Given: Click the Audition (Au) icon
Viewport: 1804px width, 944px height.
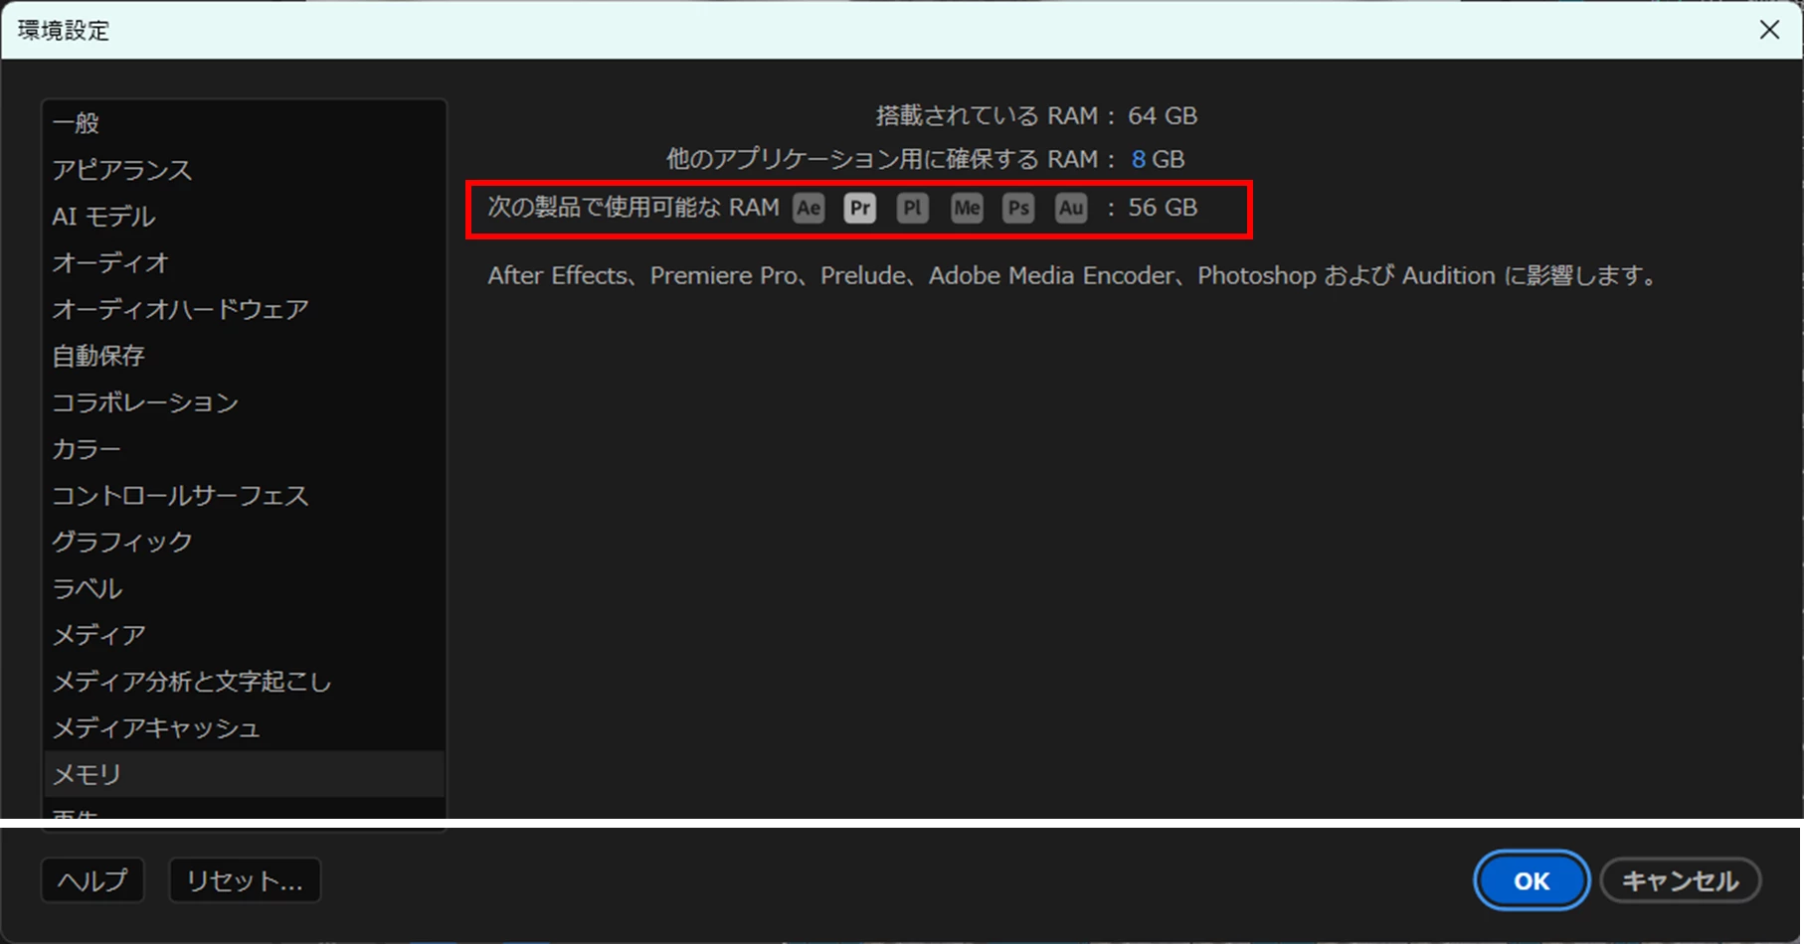Looking at the screenshot, I should coord(1071,208).
